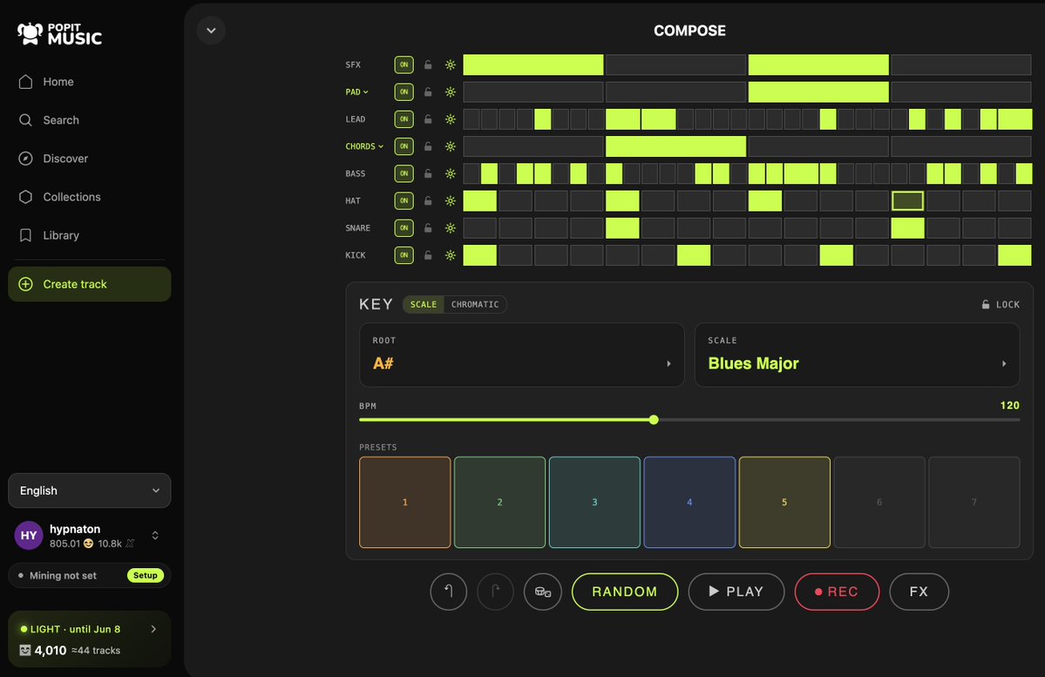Expand the LIGHT plan details chevron
The image size is (1045, 677).
tap(153, 629)
